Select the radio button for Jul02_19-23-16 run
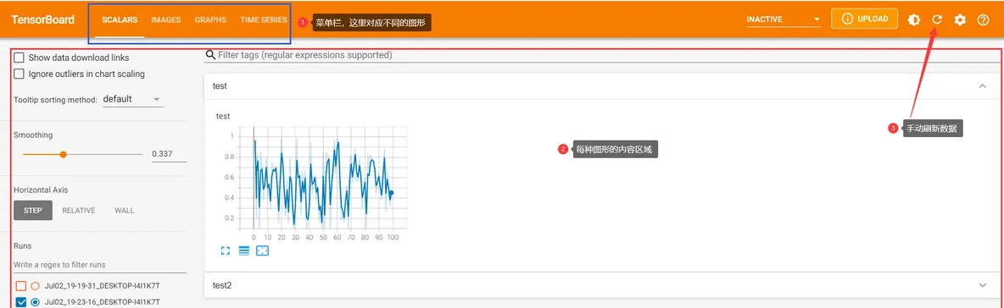This screenshot has height=308, width=1004. [36, 301]
